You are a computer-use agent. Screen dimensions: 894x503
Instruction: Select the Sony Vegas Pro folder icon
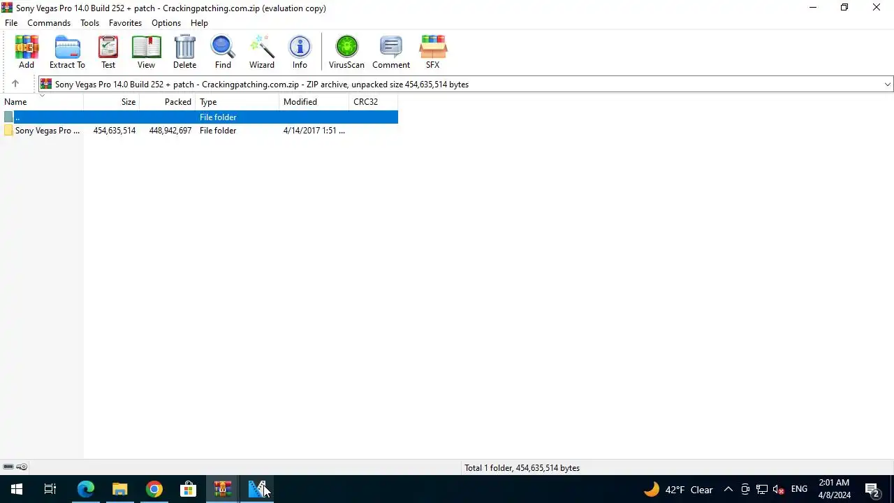(x=8, y=131)
